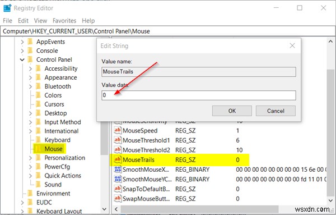Click the MouseThreshold2 string value icon

click(118, 150)
